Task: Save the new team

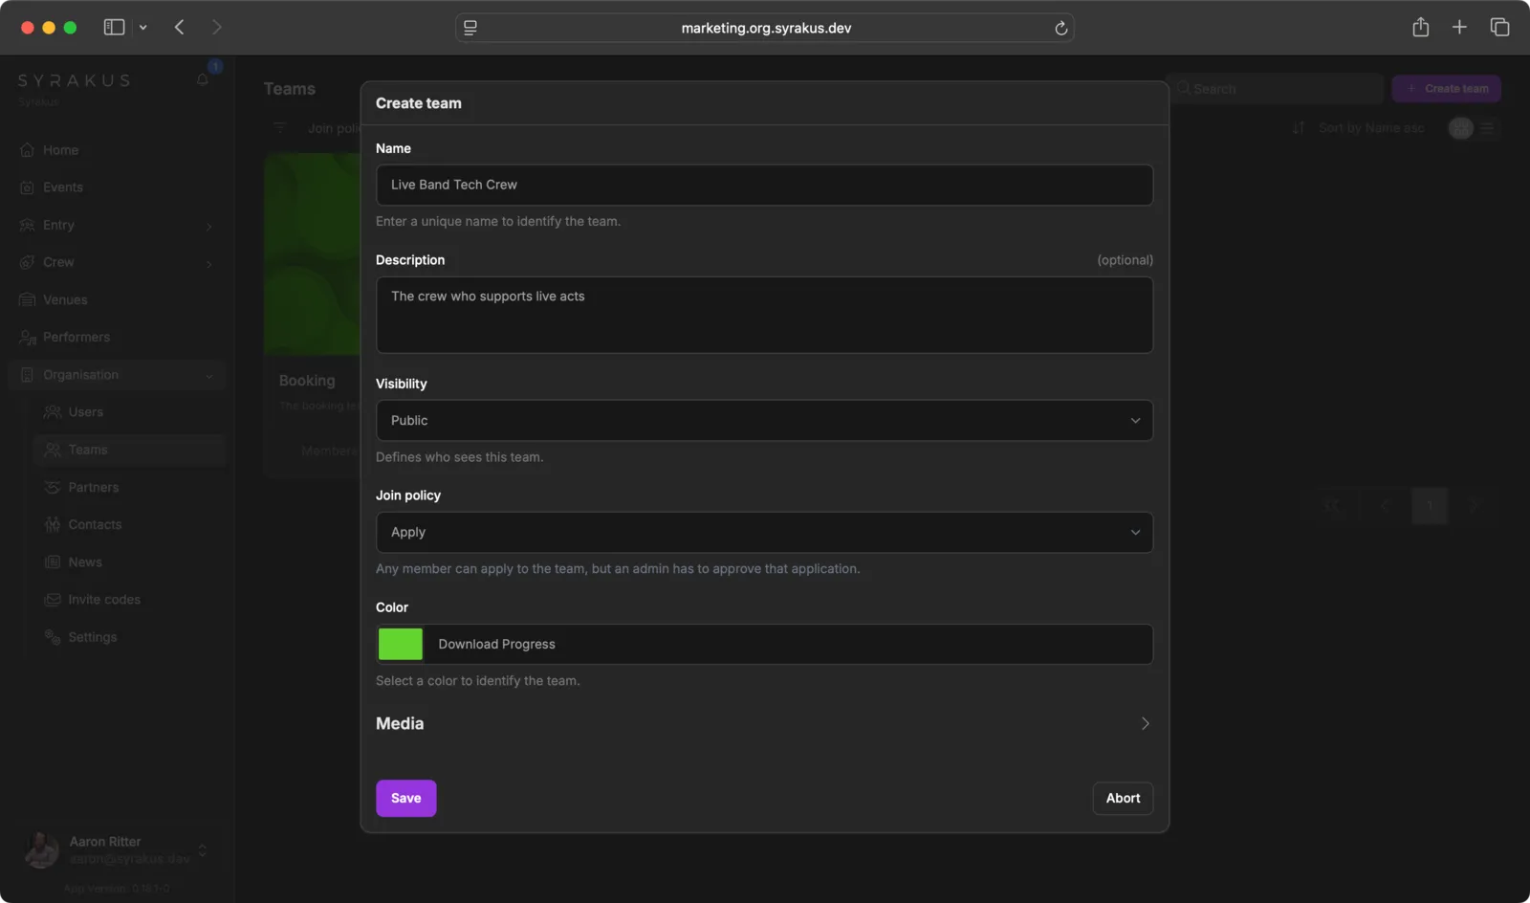Action: [405, 798]
